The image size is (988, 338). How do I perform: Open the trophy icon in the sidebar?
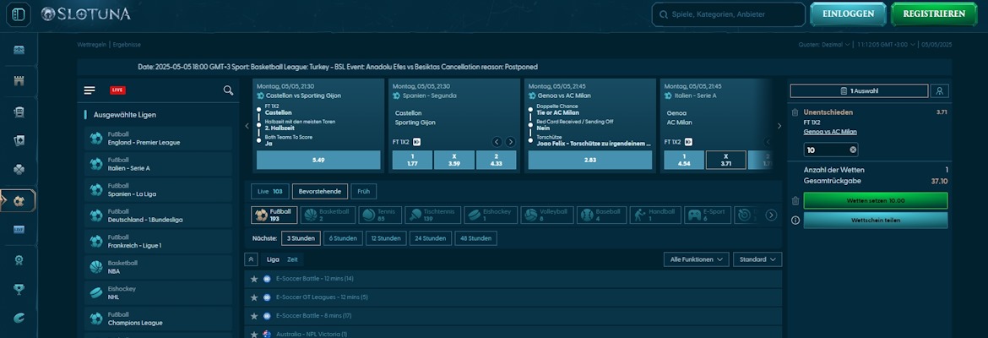point(19,289)
